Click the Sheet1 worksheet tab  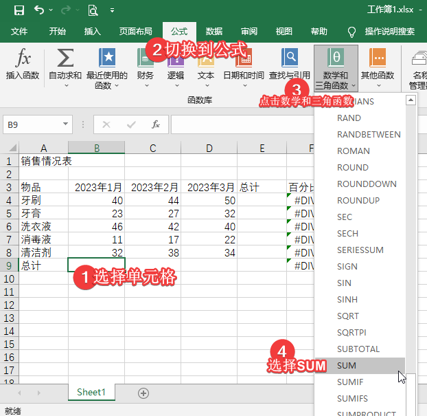click(91, 392)
